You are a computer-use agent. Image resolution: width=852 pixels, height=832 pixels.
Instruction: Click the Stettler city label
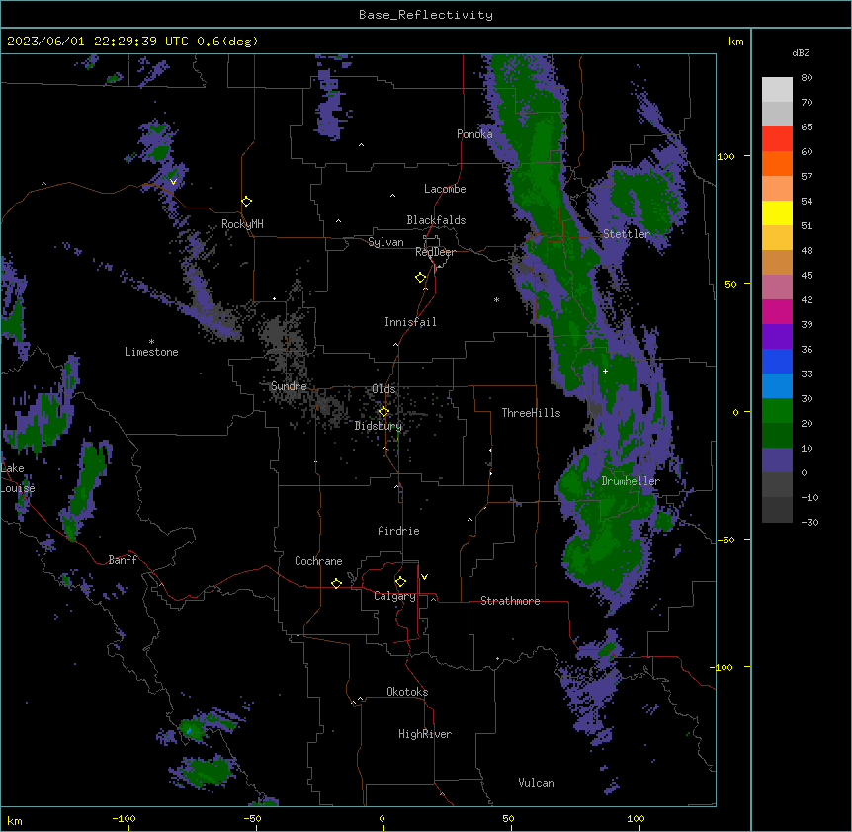coord(627,234)
